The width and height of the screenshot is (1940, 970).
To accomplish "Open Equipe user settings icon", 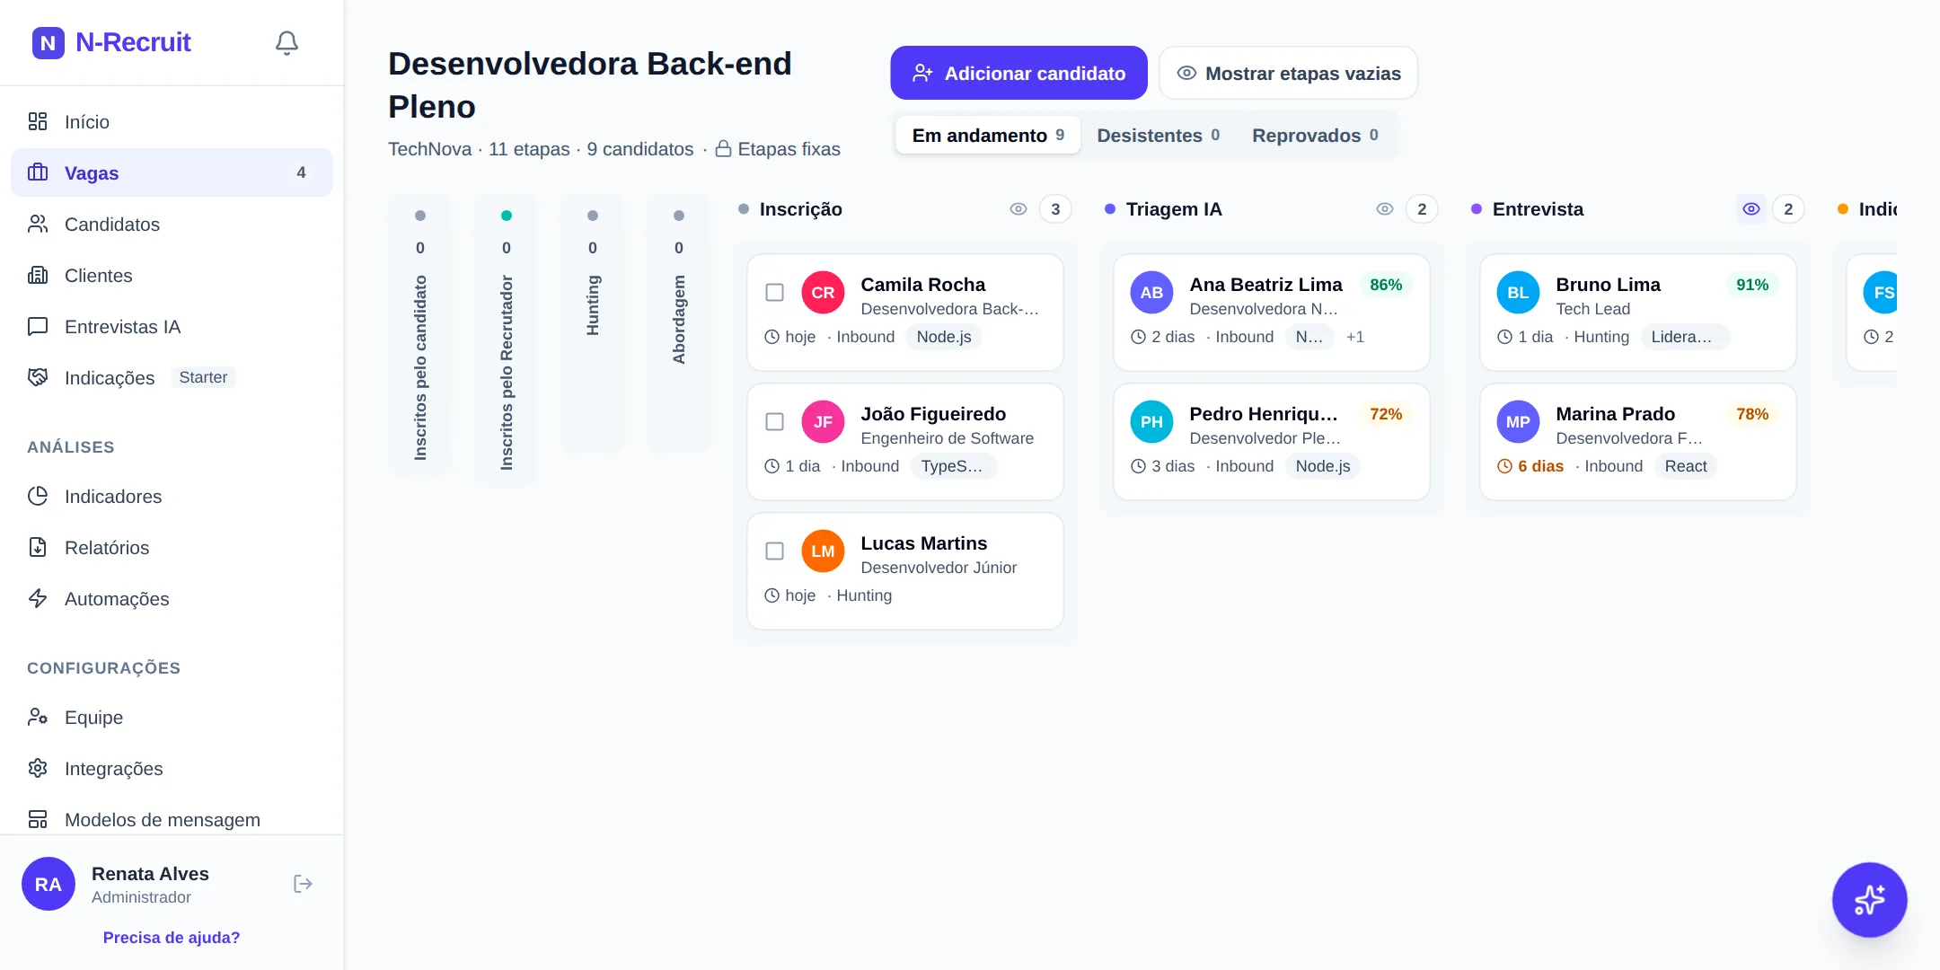I will tap(38, 717).
